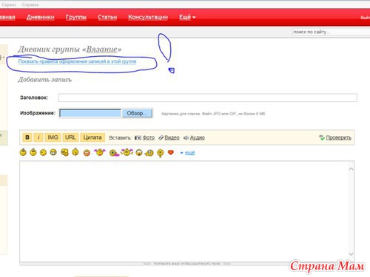Insert an image tag with IMG button

(53, 137)
